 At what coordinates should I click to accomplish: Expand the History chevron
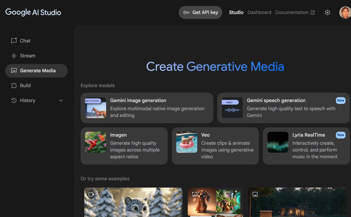tap(61, 100)
